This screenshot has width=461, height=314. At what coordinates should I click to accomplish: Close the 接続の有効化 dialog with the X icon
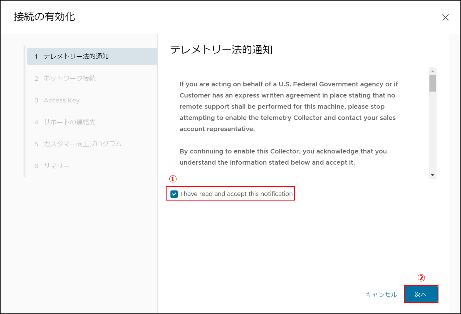(x=445, y=18)
